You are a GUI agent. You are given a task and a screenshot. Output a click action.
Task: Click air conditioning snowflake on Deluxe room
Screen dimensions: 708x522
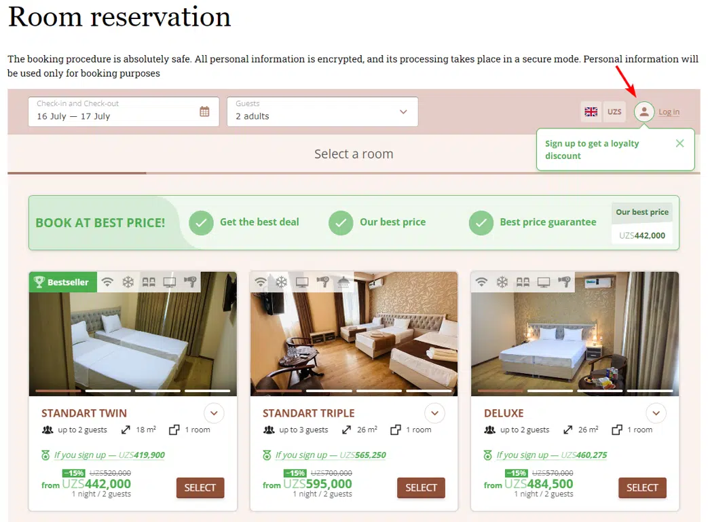tap(502, 282)
